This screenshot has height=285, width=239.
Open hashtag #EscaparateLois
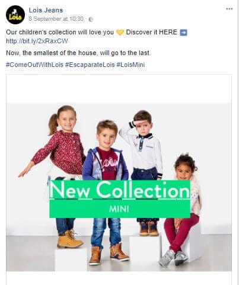pos(90,65)
